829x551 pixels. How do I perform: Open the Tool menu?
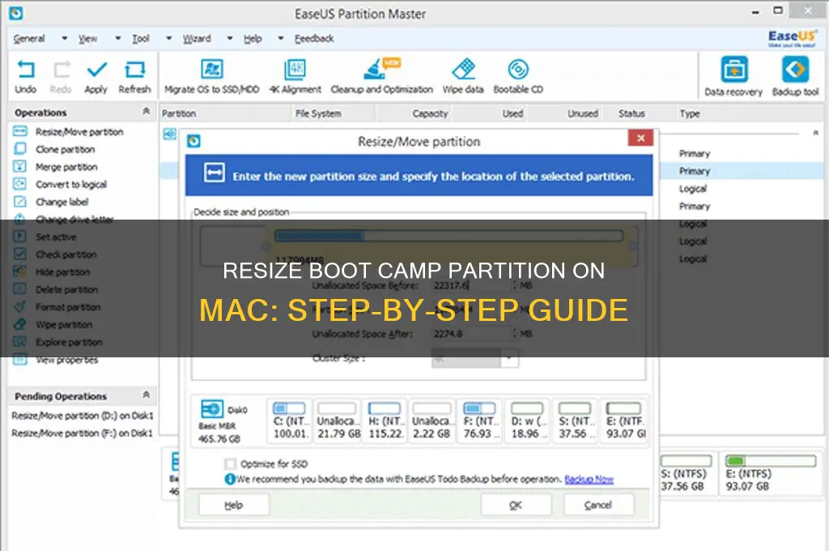[141, 38]
